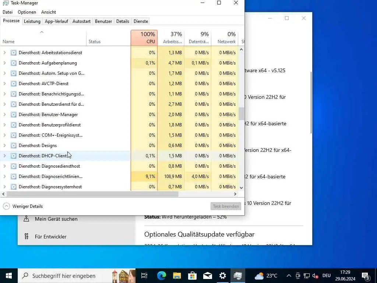Viewport: 377px width, 283px height.
Task: Collapse view with Weniger Details
Action: (23, 206)
